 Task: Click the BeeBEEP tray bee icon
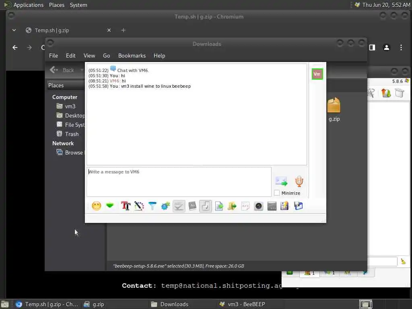(357, 5)
